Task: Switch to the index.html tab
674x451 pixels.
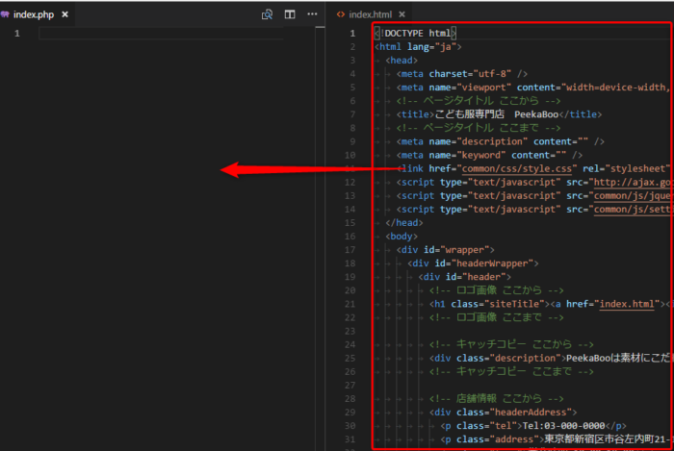Action: [370, 14]
